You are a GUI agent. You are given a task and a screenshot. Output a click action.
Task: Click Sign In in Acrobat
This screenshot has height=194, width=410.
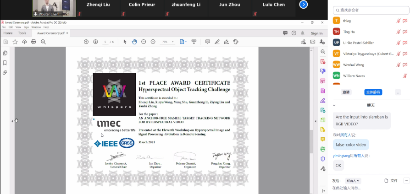point(316,33)
